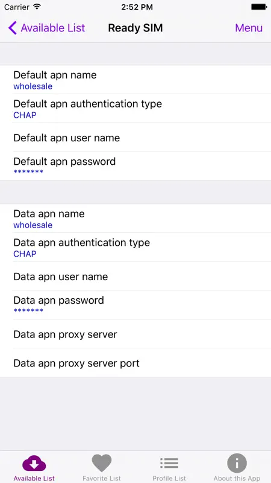Select the Default apn name row

point(135,80)
